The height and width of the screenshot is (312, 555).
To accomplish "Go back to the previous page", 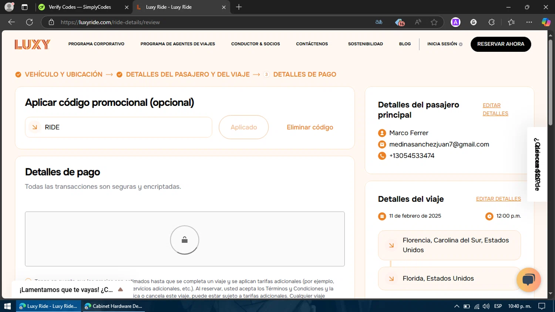I will (11, 22).
